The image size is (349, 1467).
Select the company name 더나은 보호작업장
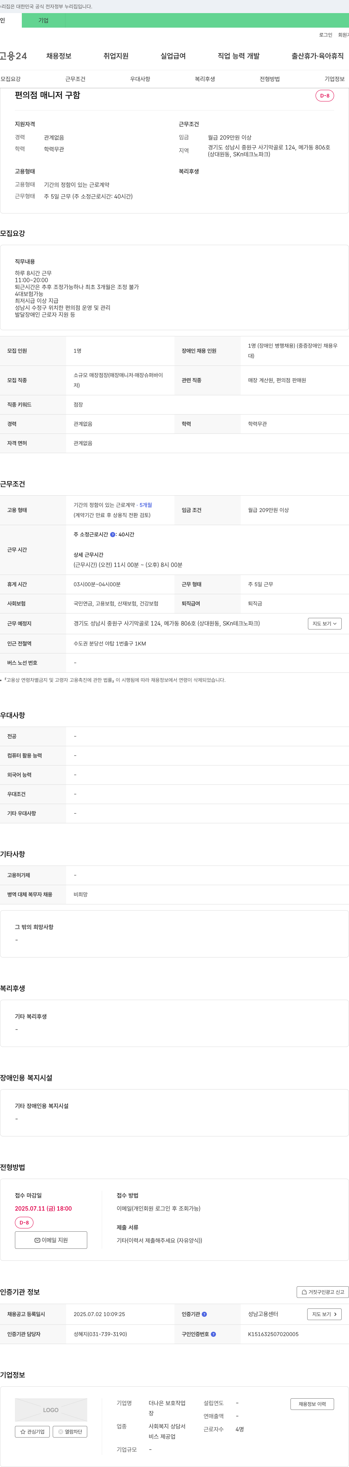coord(167,1408)
